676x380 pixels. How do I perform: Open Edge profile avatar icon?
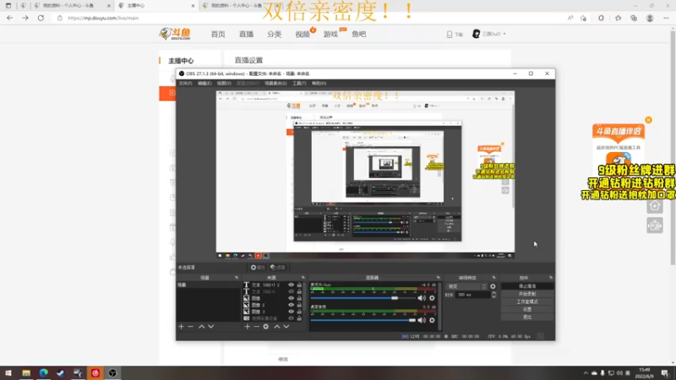point(650,18)
